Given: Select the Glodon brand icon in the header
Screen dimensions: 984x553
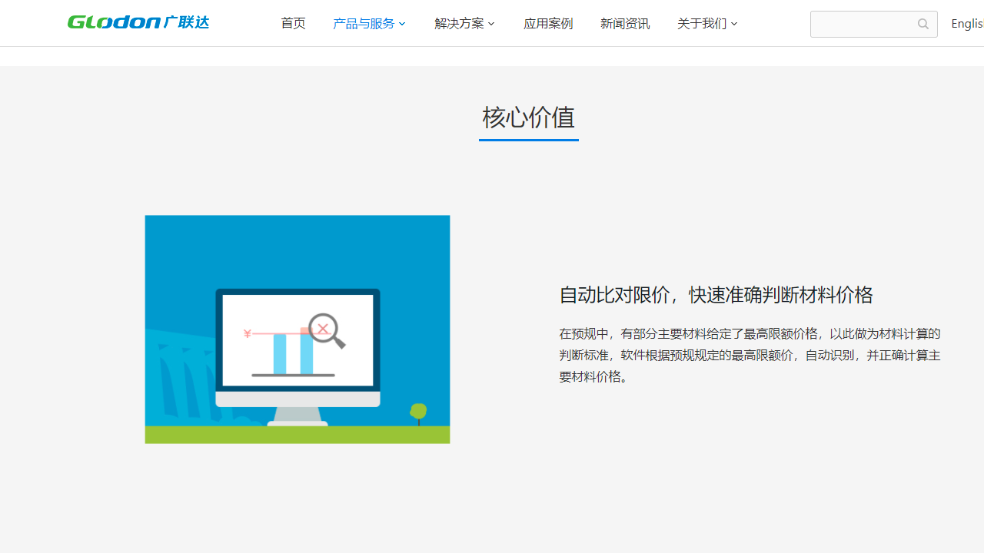Looking at the screenshot, I should pos(138,22).
